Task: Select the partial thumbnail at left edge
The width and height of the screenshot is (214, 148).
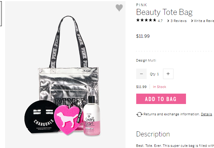Action: [x=1, y=14]
